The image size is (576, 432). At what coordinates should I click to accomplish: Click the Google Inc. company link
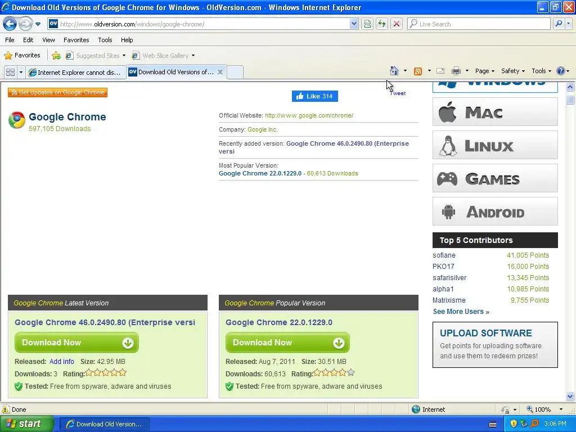[x=263, y=130]
